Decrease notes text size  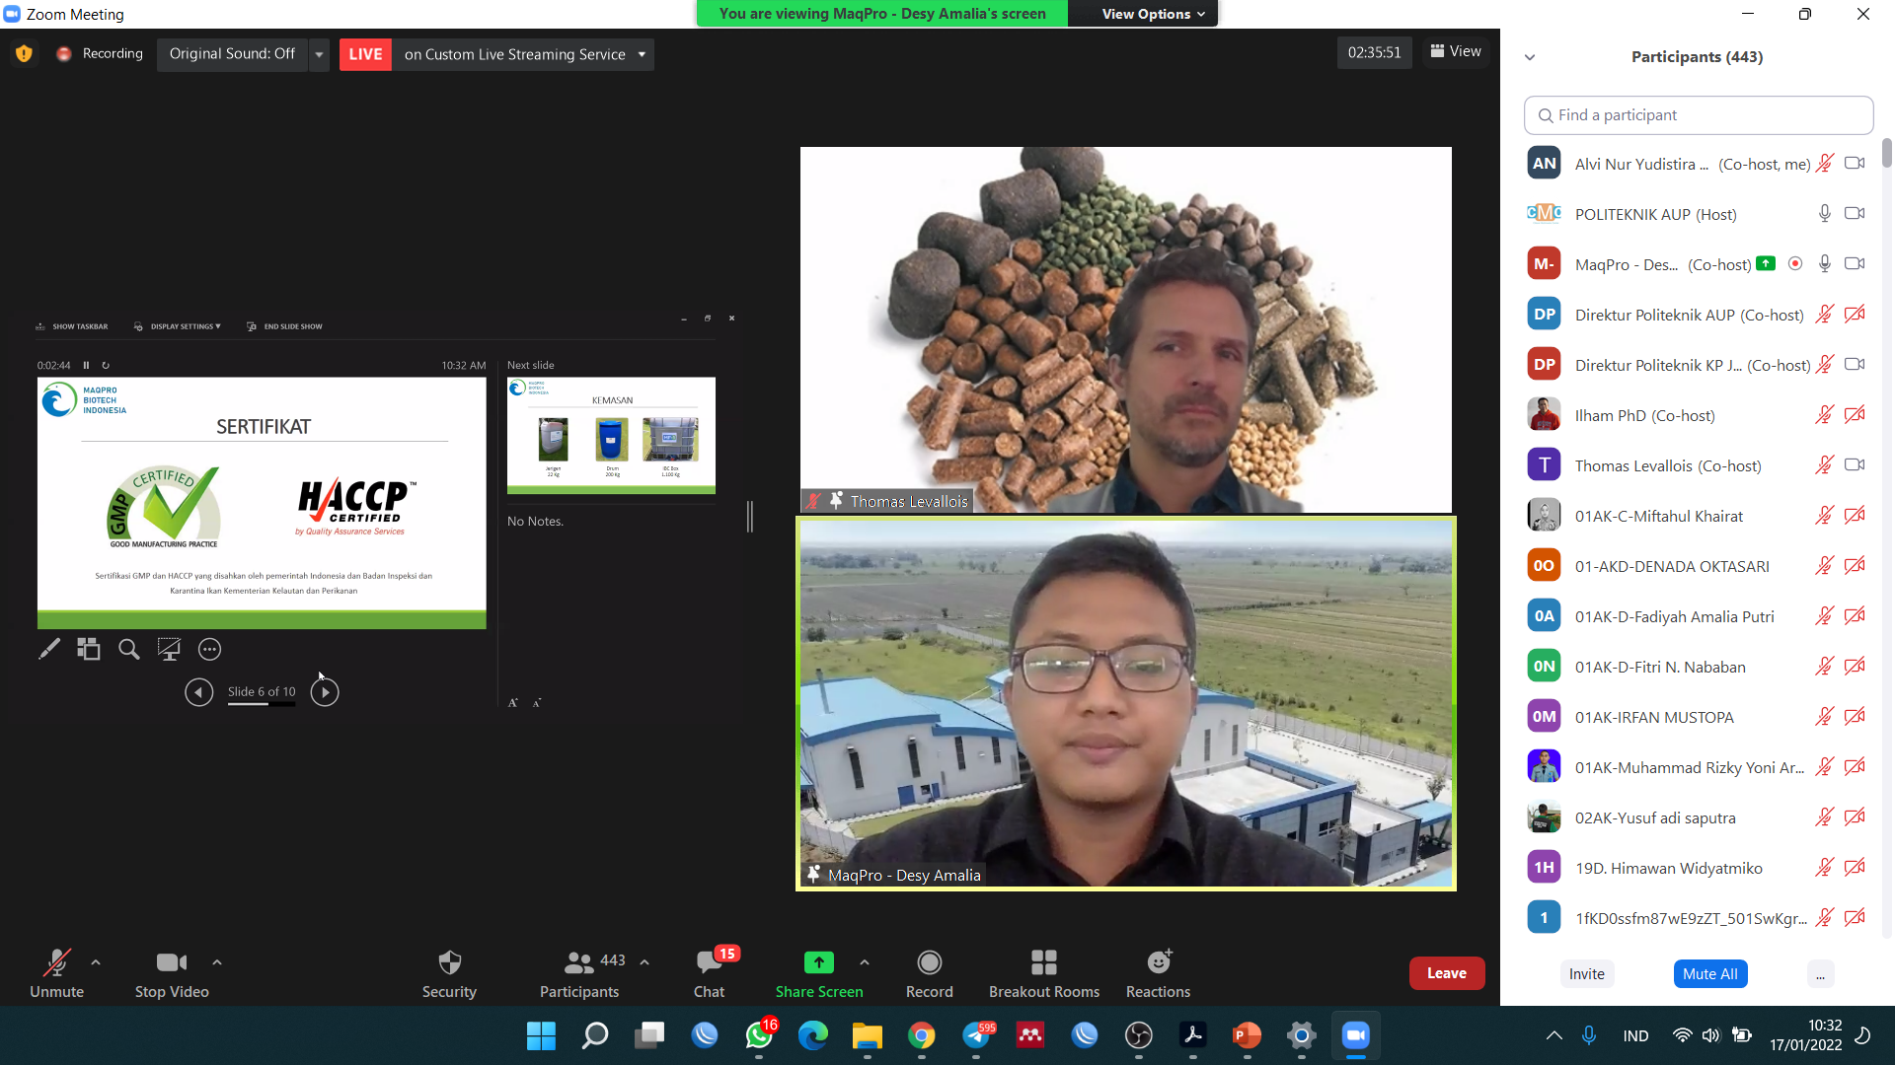click(537, 703)
